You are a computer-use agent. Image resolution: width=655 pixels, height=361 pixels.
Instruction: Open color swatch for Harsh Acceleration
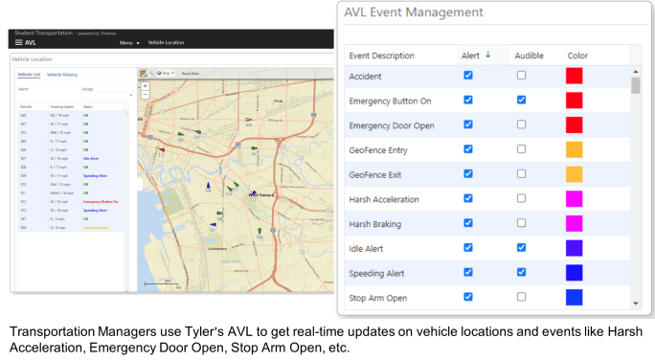pyautogui.click(x=574, y=199)
